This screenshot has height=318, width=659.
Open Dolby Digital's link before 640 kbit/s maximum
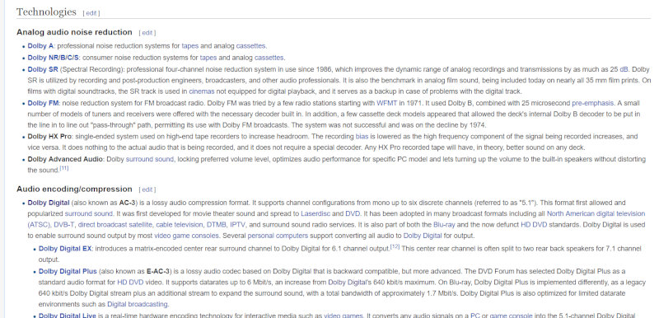click(x=348, y=282)
